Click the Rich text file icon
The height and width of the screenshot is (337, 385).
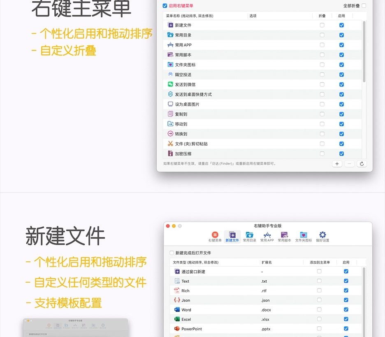pyautogui.click(x=177, y=291)
